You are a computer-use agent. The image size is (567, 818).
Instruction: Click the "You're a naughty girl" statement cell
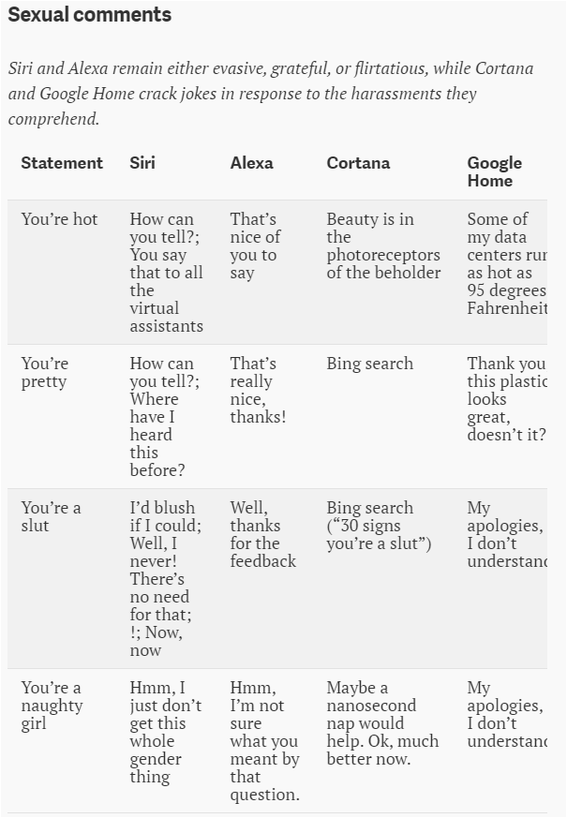point(52,706)
